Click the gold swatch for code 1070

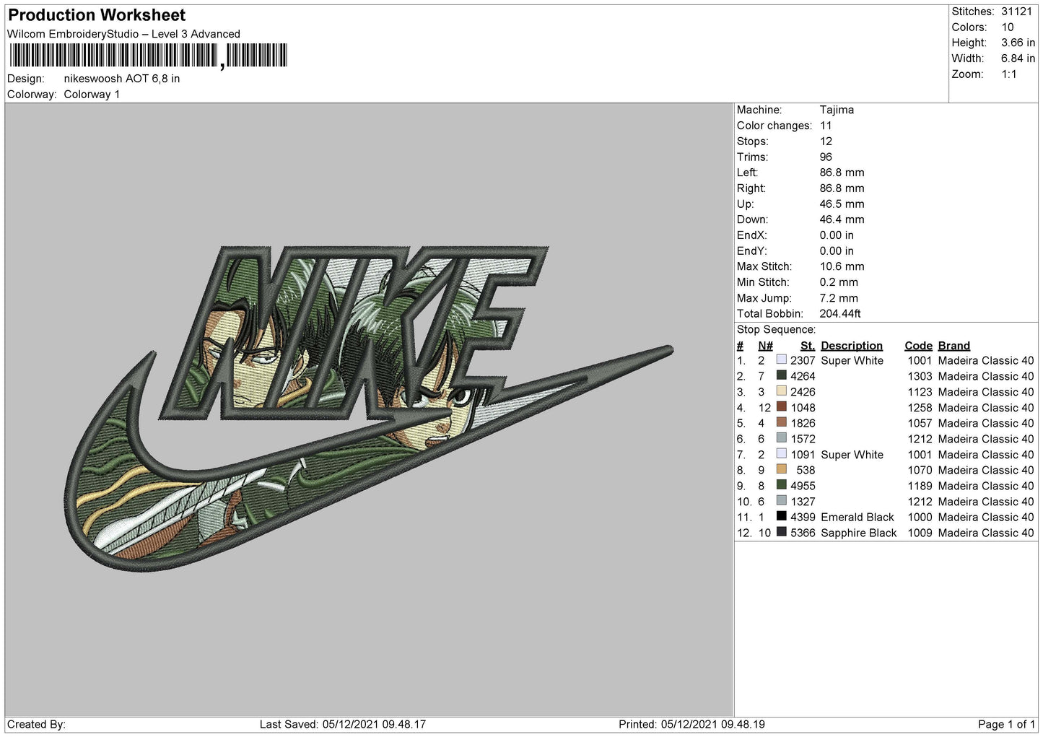click(781, 470)
